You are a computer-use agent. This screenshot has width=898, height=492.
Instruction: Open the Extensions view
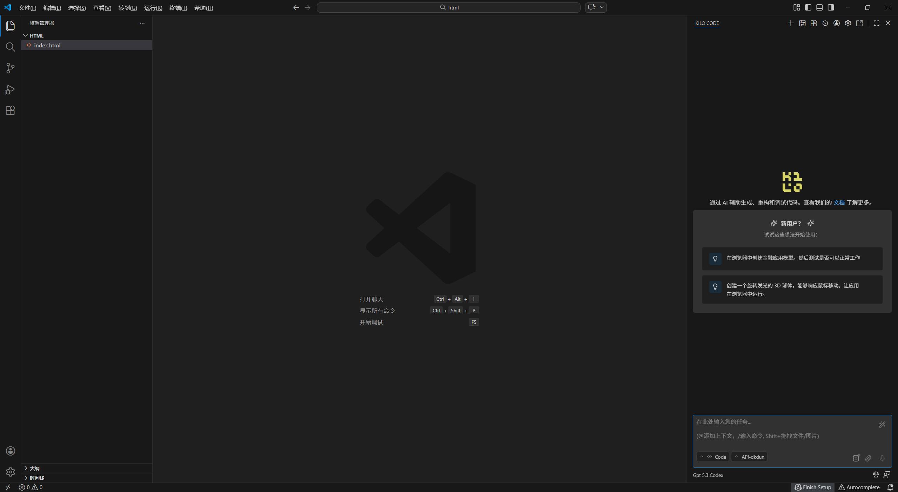(10, 111)
